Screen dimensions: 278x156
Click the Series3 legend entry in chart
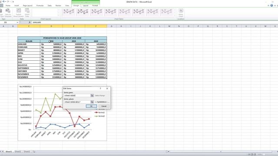pyautogui.click(x=100, y=116)
